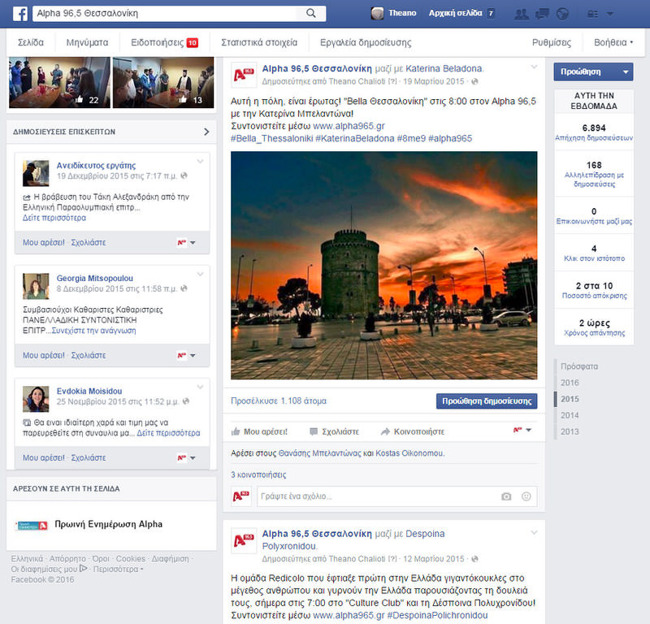The height and width of the screenshot is (624, 650).
Task: Open www.alpha965.gr link in main post
Action: 349,126
